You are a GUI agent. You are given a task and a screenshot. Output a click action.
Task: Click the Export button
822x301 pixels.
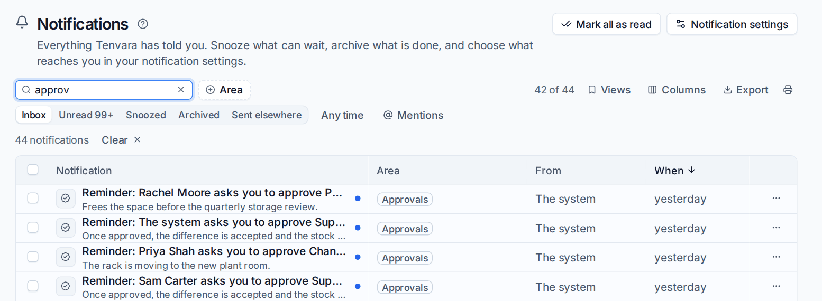coord(746,90)
